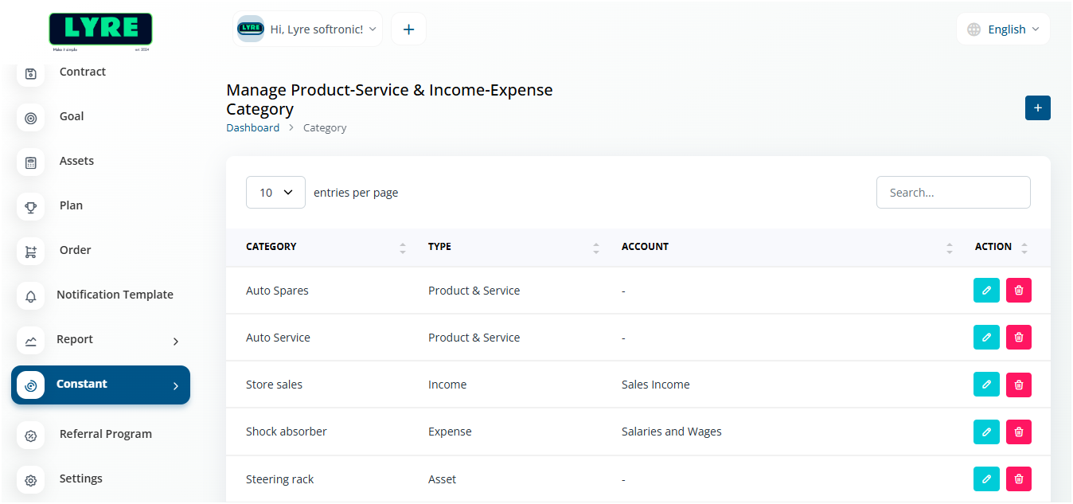Sort the table by Type column
Viewport: 1073px width, 504px height.
tap(439, 247)
